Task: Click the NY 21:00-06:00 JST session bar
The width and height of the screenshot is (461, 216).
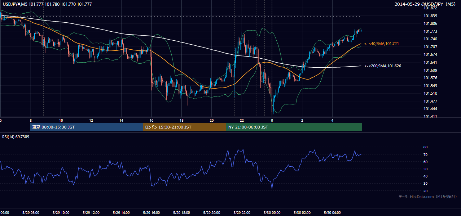Action: (294, 127)
